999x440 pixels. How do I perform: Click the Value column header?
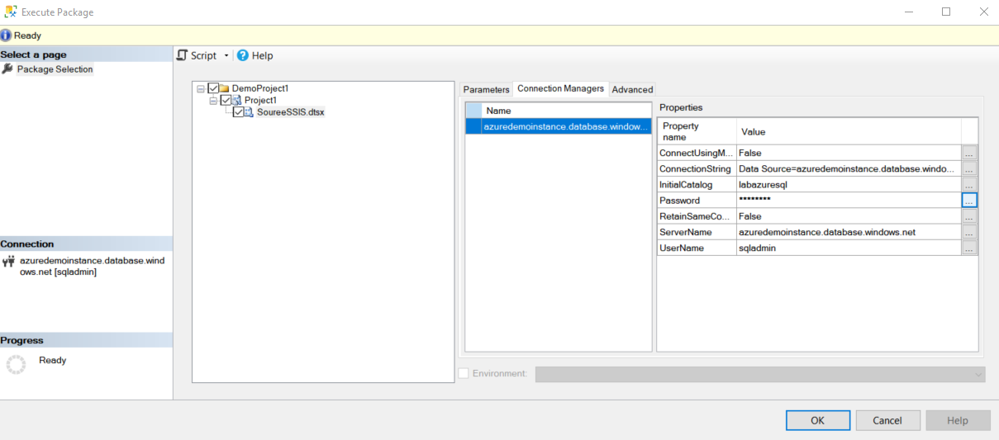coord(849,131)
